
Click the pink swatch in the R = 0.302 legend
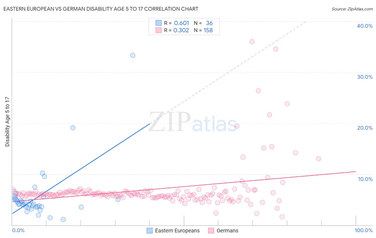(x=159, y=30)
